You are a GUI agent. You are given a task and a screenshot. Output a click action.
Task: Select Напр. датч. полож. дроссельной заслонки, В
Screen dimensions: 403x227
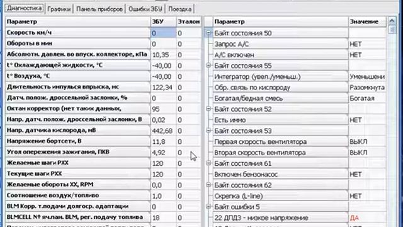click(x=77, y=119)
